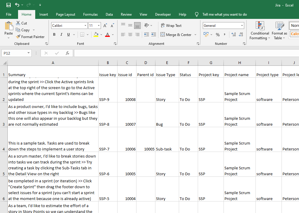Increase the indent
The width and height of the screenshot is (299, 213).
(x=154, y=35)
